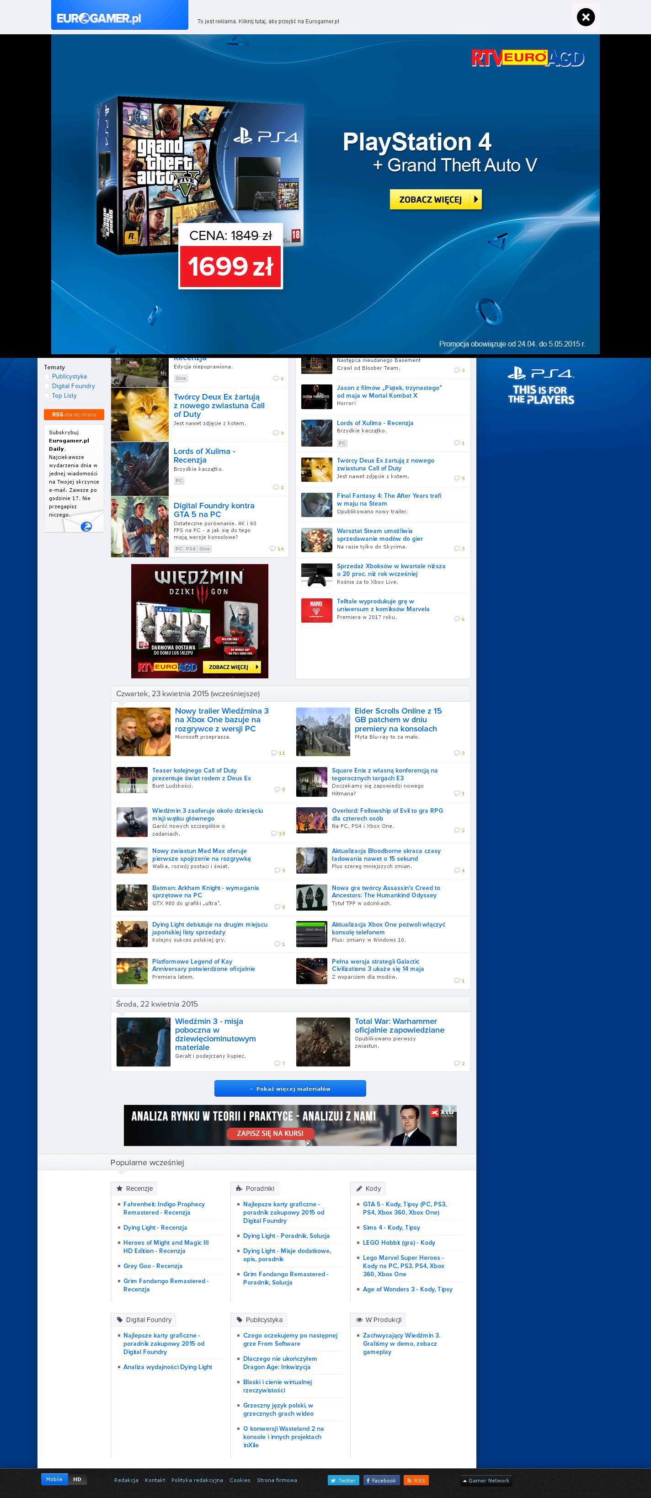
Task: Open the Kontakt footer link
Action: tap(155, 1480)
